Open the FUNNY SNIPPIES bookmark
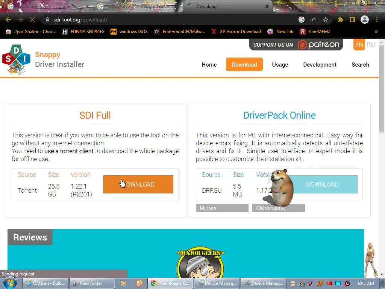The width and height of the screenshot is (385, 289). coord(83,32)
